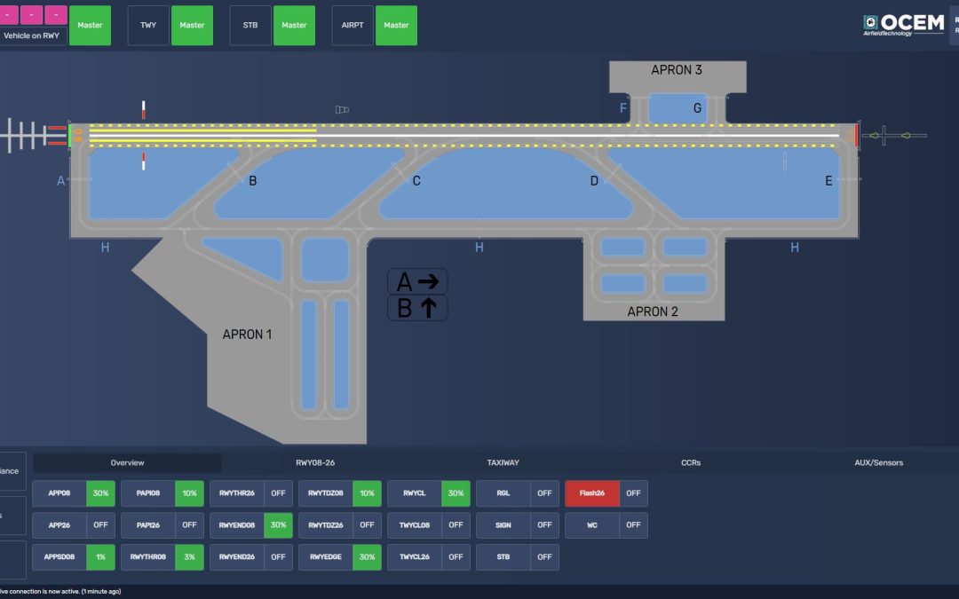This screenshot has width=959, height=599.
Task: Turn on the RGL guard lights
Action: (518, 493)
